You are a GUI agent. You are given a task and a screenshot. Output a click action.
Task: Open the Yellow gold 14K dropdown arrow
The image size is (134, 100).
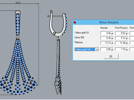coord(97,49)
